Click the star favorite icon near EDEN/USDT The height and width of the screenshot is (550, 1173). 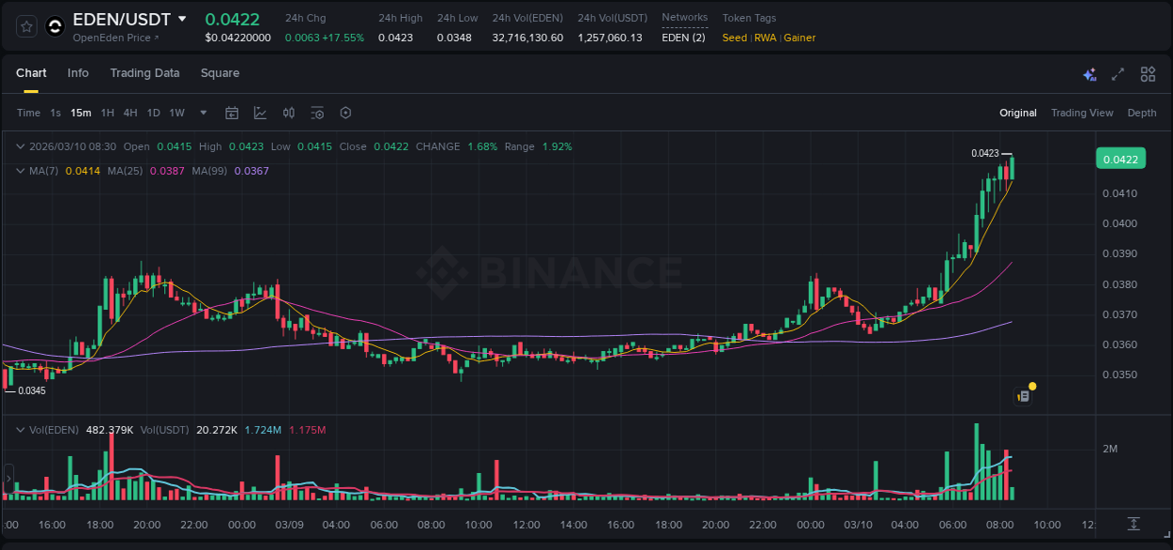pos(24,25)
